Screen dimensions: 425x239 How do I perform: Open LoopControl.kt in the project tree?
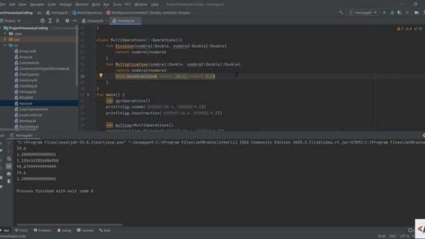tap(31, 115)
